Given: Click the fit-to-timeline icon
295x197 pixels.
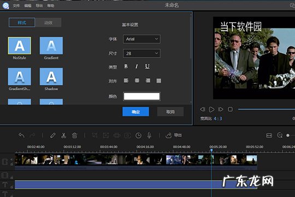Looking at the screenshot, I should tap(269, 135).
